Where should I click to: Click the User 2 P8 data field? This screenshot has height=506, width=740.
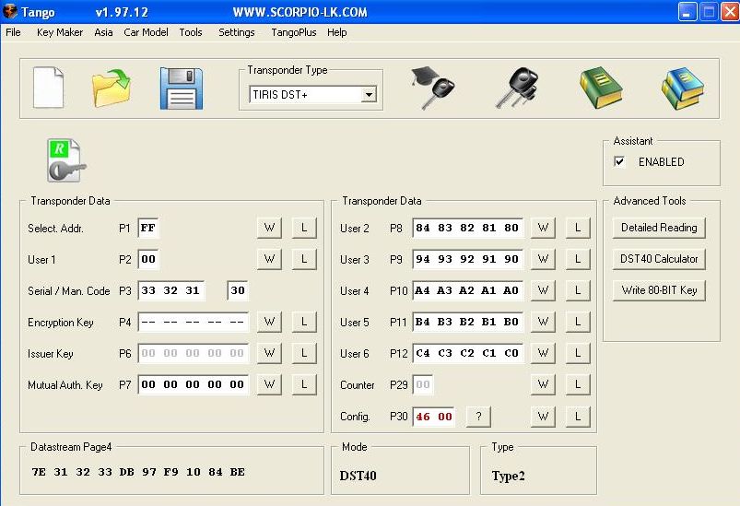point(468,228)
